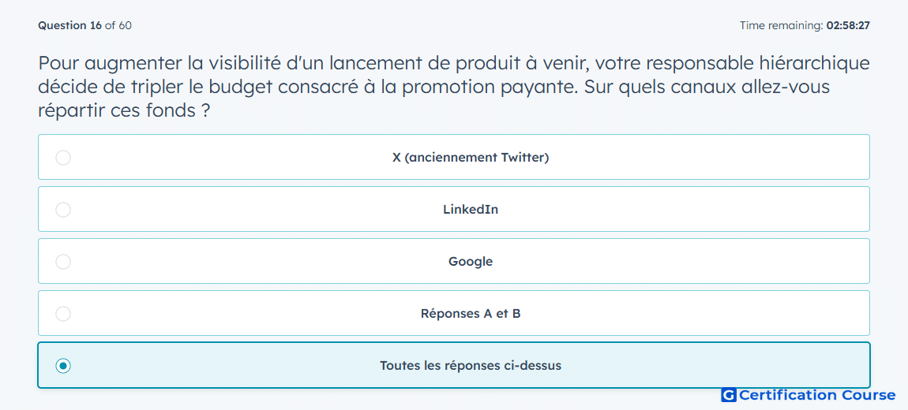This screenshot has height=410, width=908.
Task: Click the 02:58:27 countdown timer value
Action: click(x=848, y=25)
